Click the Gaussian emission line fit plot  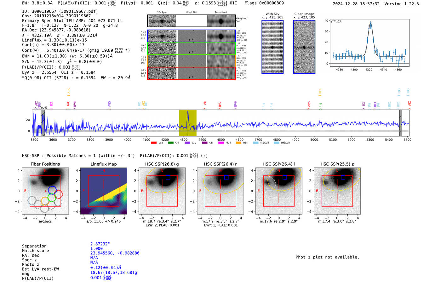coord(369,43)
